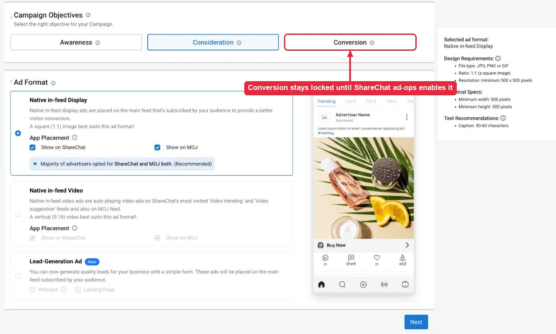The height and width of the screenshot is (334, 556).
Task: Click the search icon in preview navbar
Action: tap(342, 285)
